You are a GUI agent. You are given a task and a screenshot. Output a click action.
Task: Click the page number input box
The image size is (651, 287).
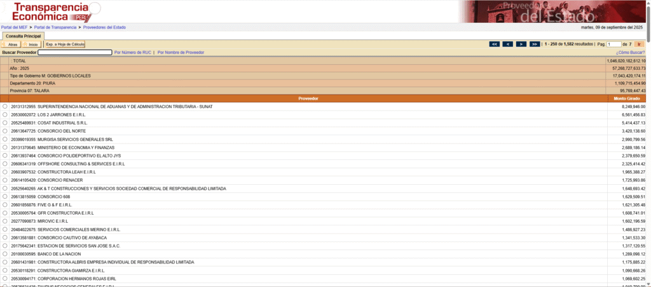coord(614,44)
